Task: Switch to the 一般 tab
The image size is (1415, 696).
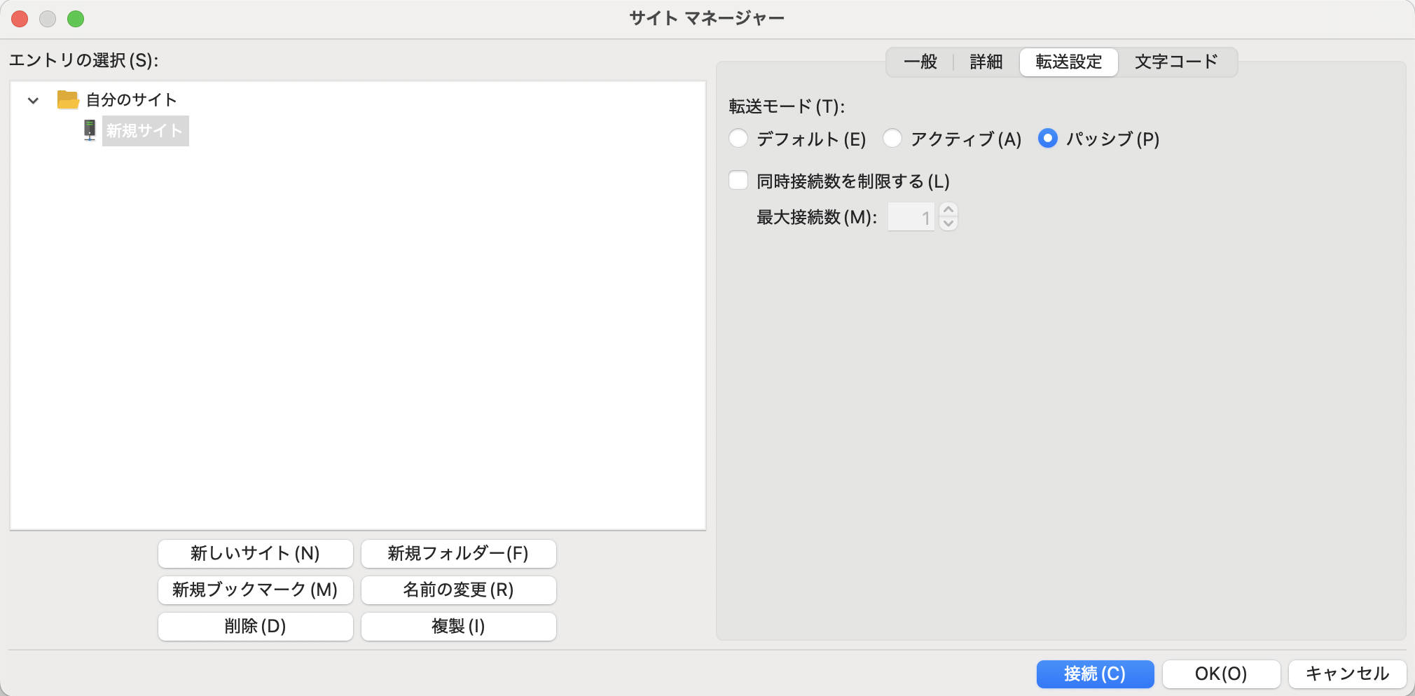Action: pos(922,62)
